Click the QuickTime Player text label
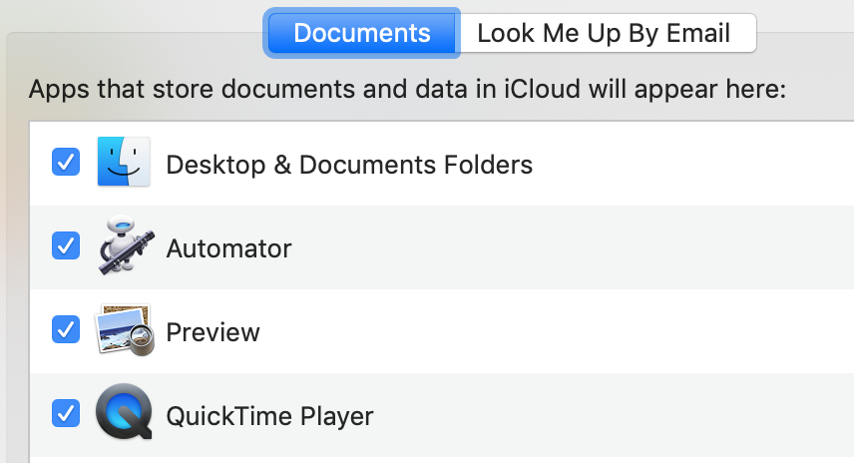854x463 pixels. (269, 415)
